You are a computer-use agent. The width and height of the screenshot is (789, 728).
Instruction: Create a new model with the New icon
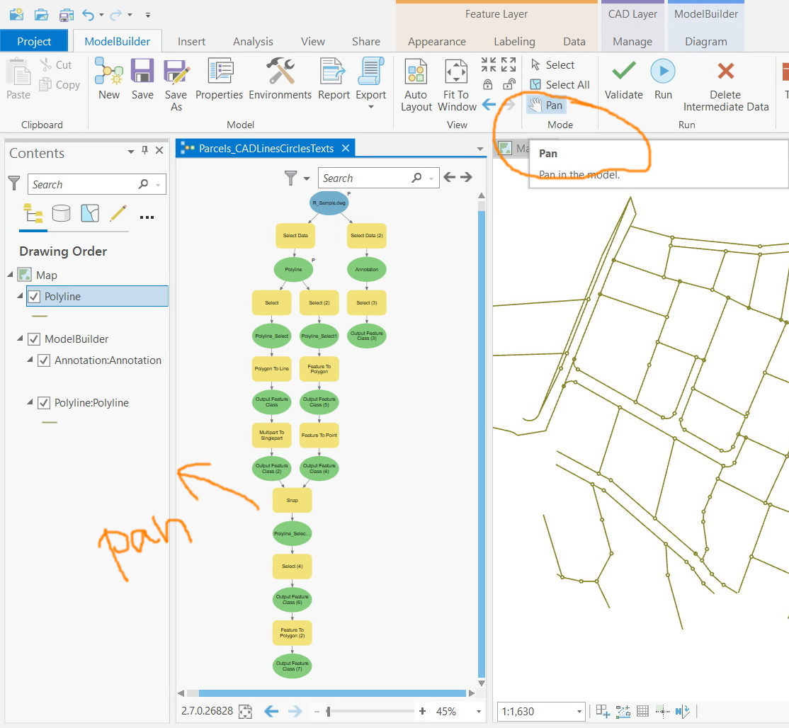point(108,80)
